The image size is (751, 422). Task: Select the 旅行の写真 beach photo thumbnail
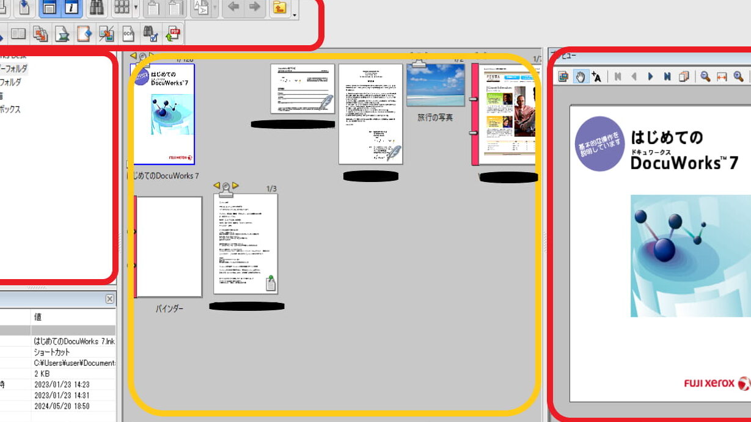[x=436, y=85]
